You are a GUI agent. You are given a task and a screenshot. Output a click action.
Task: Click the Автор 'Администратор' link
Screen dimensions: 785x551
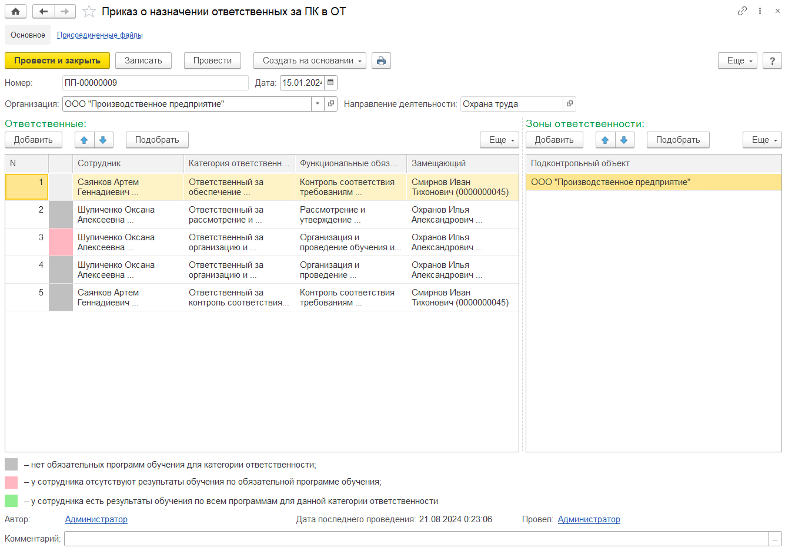coord(96,519)
